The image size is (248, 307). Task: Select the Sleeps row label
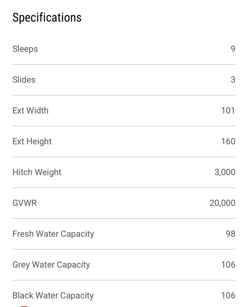click(x=25, y=49)
